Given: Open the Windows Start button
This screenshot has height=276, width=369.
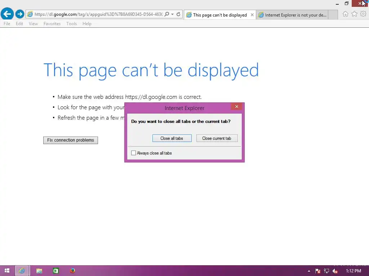Looking at the screenshot, I should click(x=7, y=271).
